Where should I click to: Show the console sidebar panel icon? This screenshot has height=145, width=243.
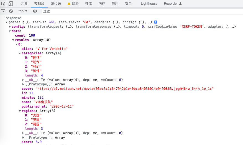point(3,11)
